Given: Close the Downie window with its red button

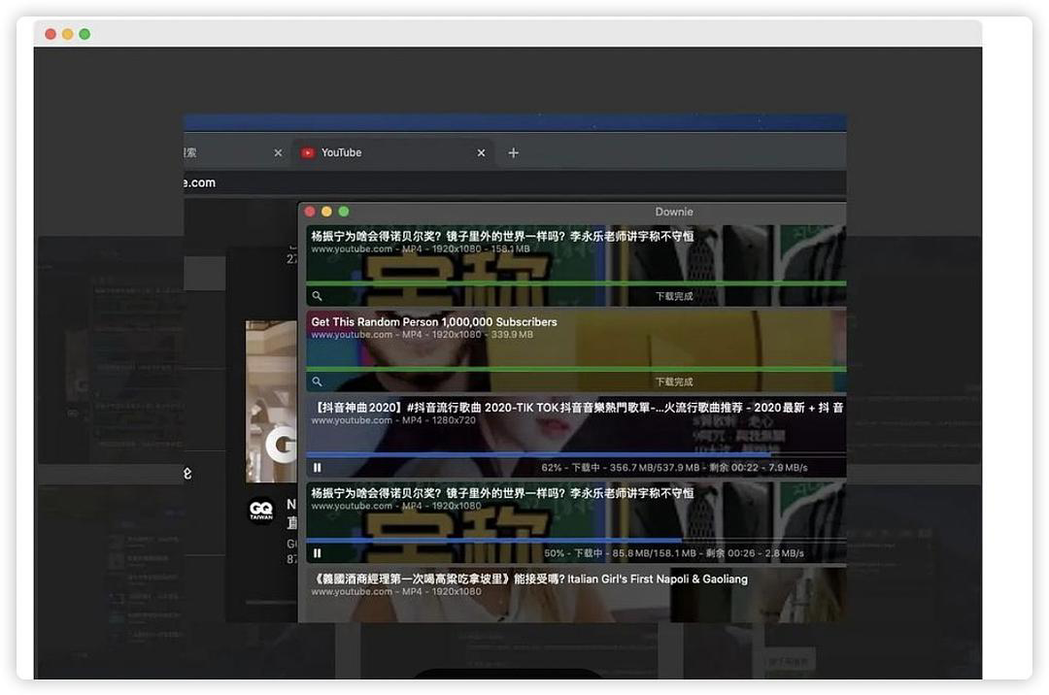Looking at the screenshot, I should tap(310, 212).
